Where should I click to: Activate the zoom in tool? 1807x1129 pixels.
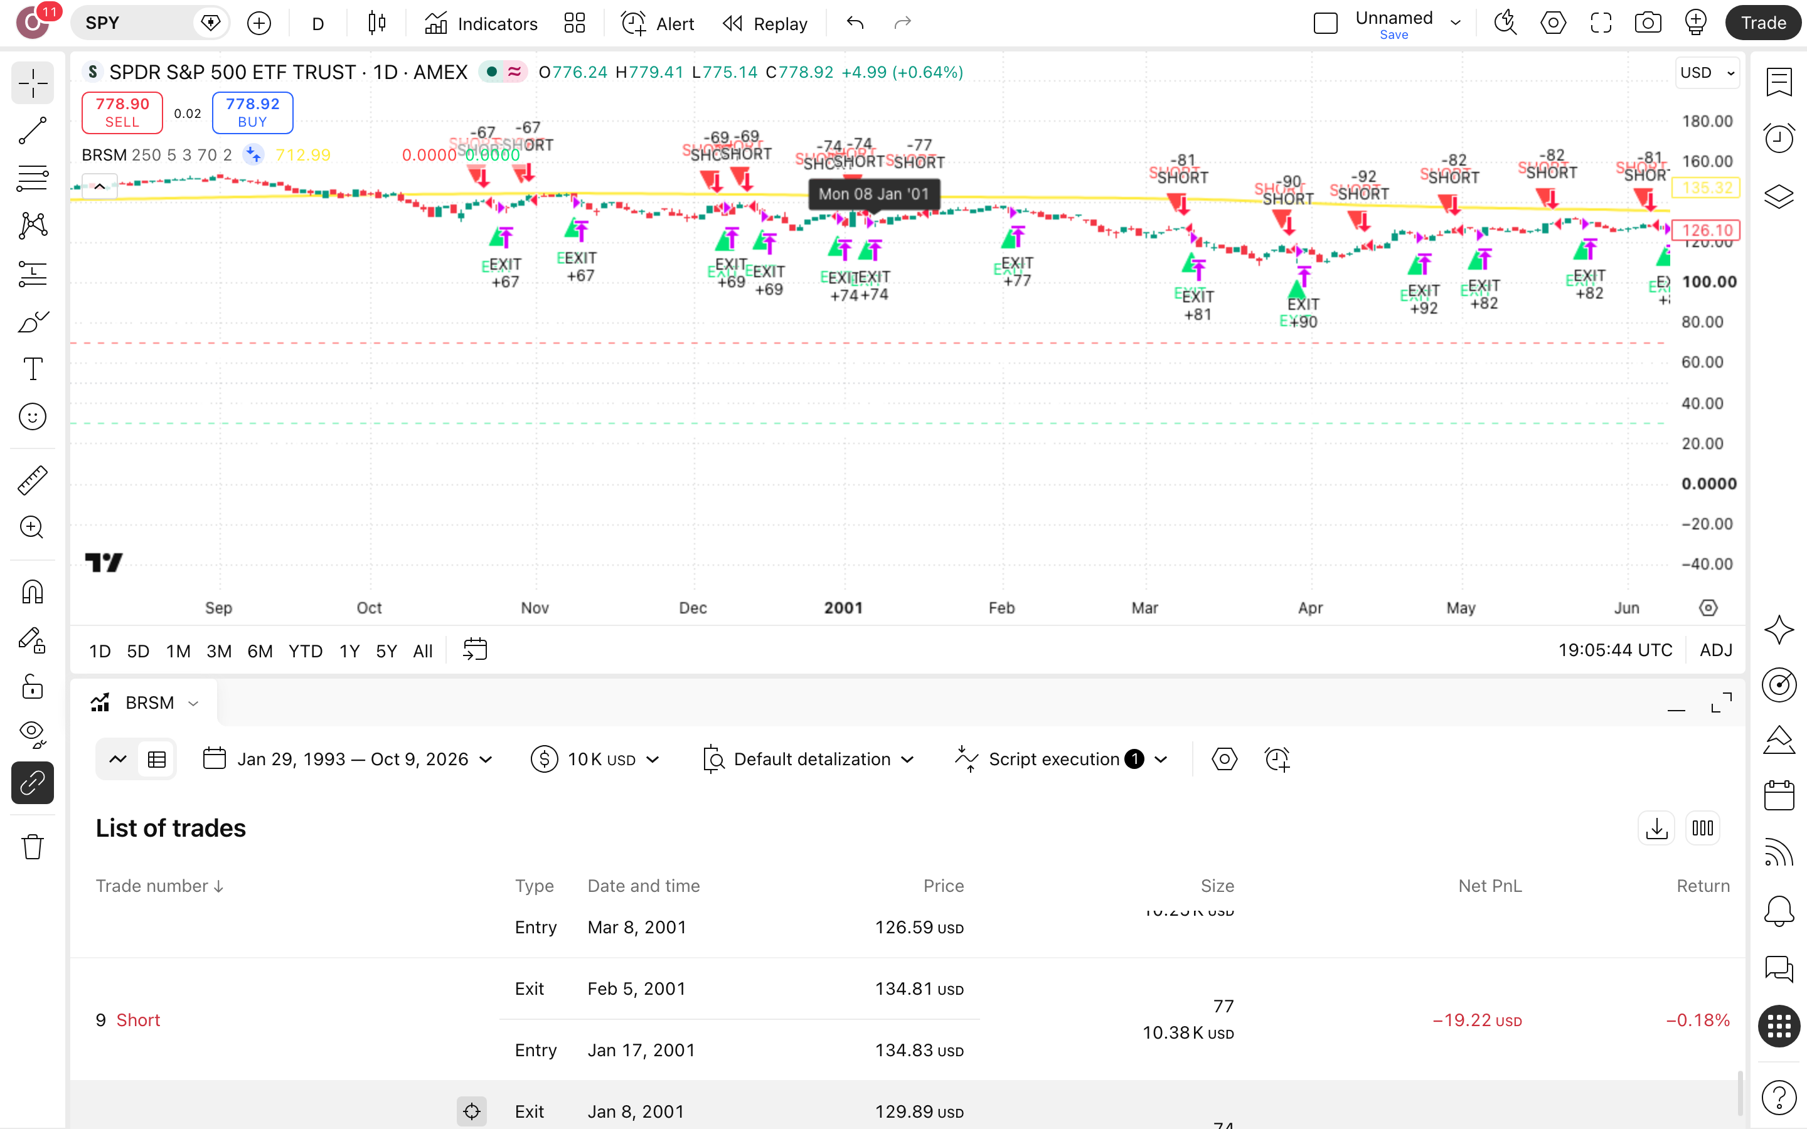(x=32, y=528)
